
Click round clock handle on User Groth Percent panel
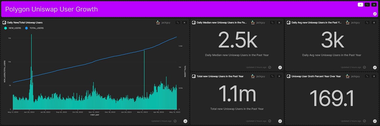pyautogui.click(x=375, y=121)
